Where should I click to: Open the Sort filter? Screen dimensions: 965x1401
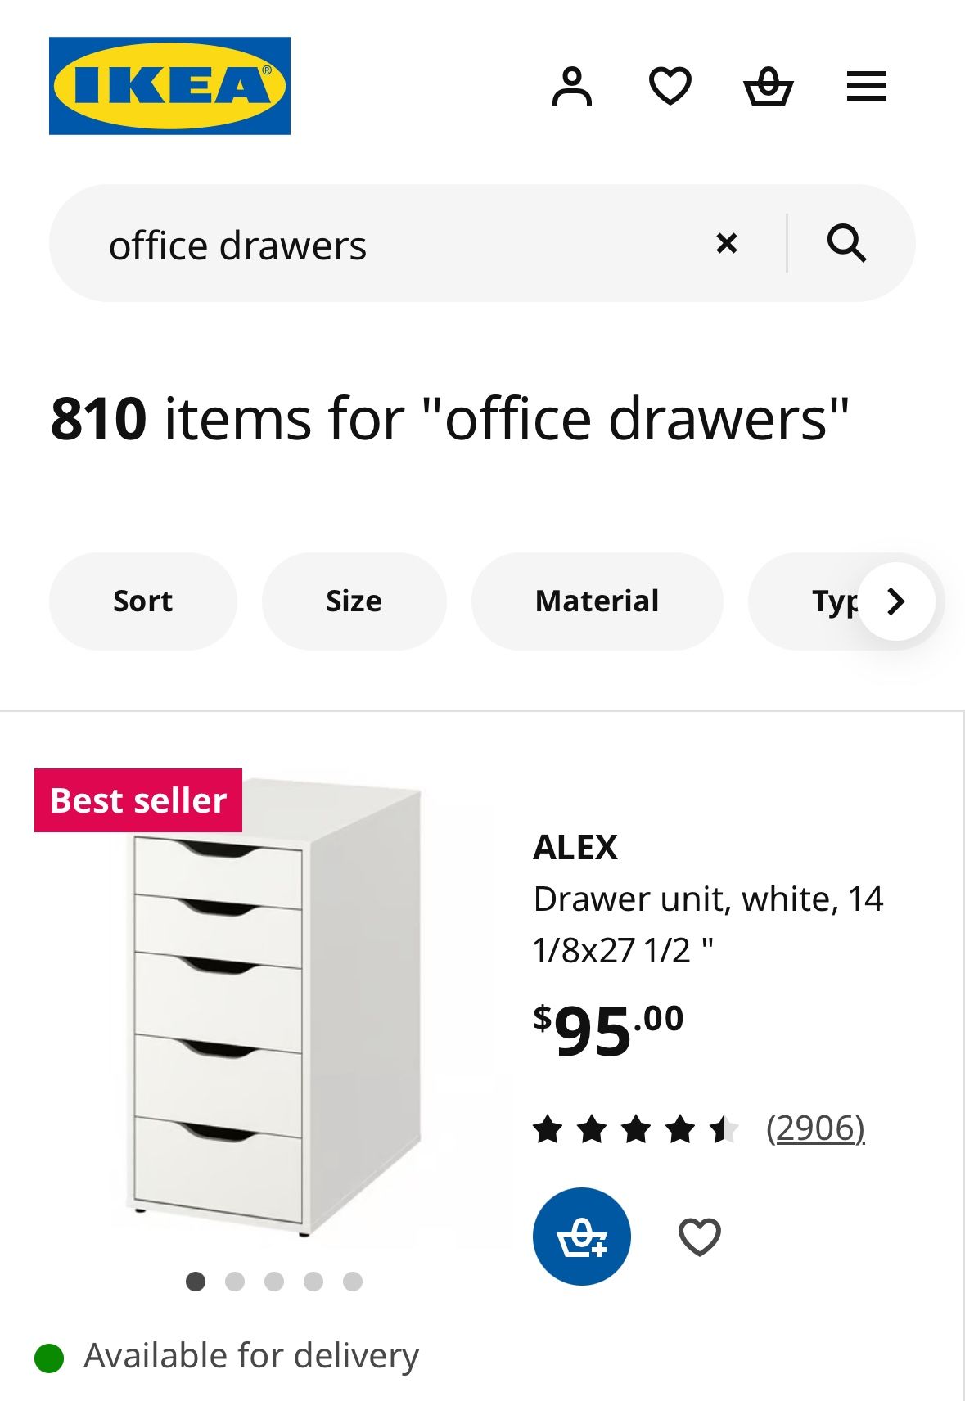pyautogui.click(x=142, y=601)
